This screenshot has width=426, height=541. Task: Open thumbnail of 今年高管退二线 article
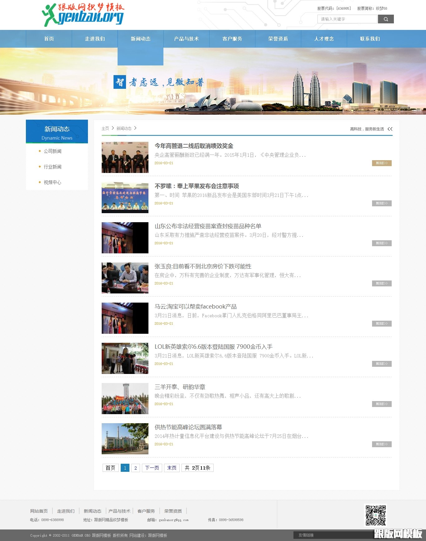[x=125, y=157]
